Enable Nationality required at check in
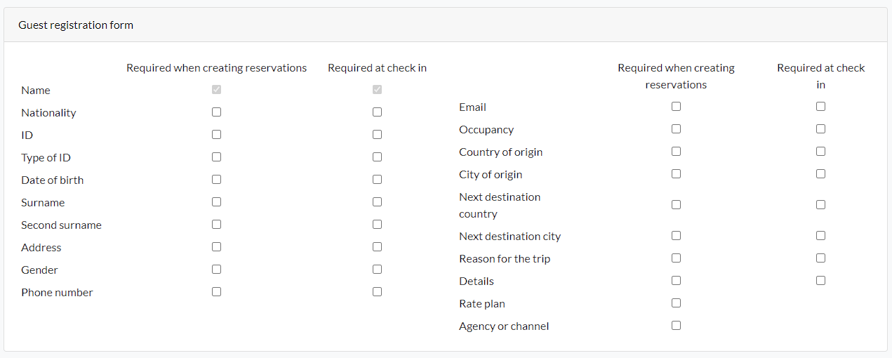Image resolution: width=892 pixels, height=358 pixels. click(x=377, y=112)
